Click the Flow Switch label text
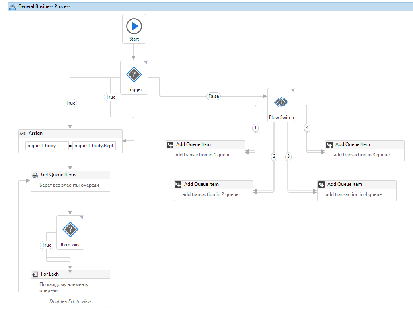413x311 pixels. pos(281,117)
